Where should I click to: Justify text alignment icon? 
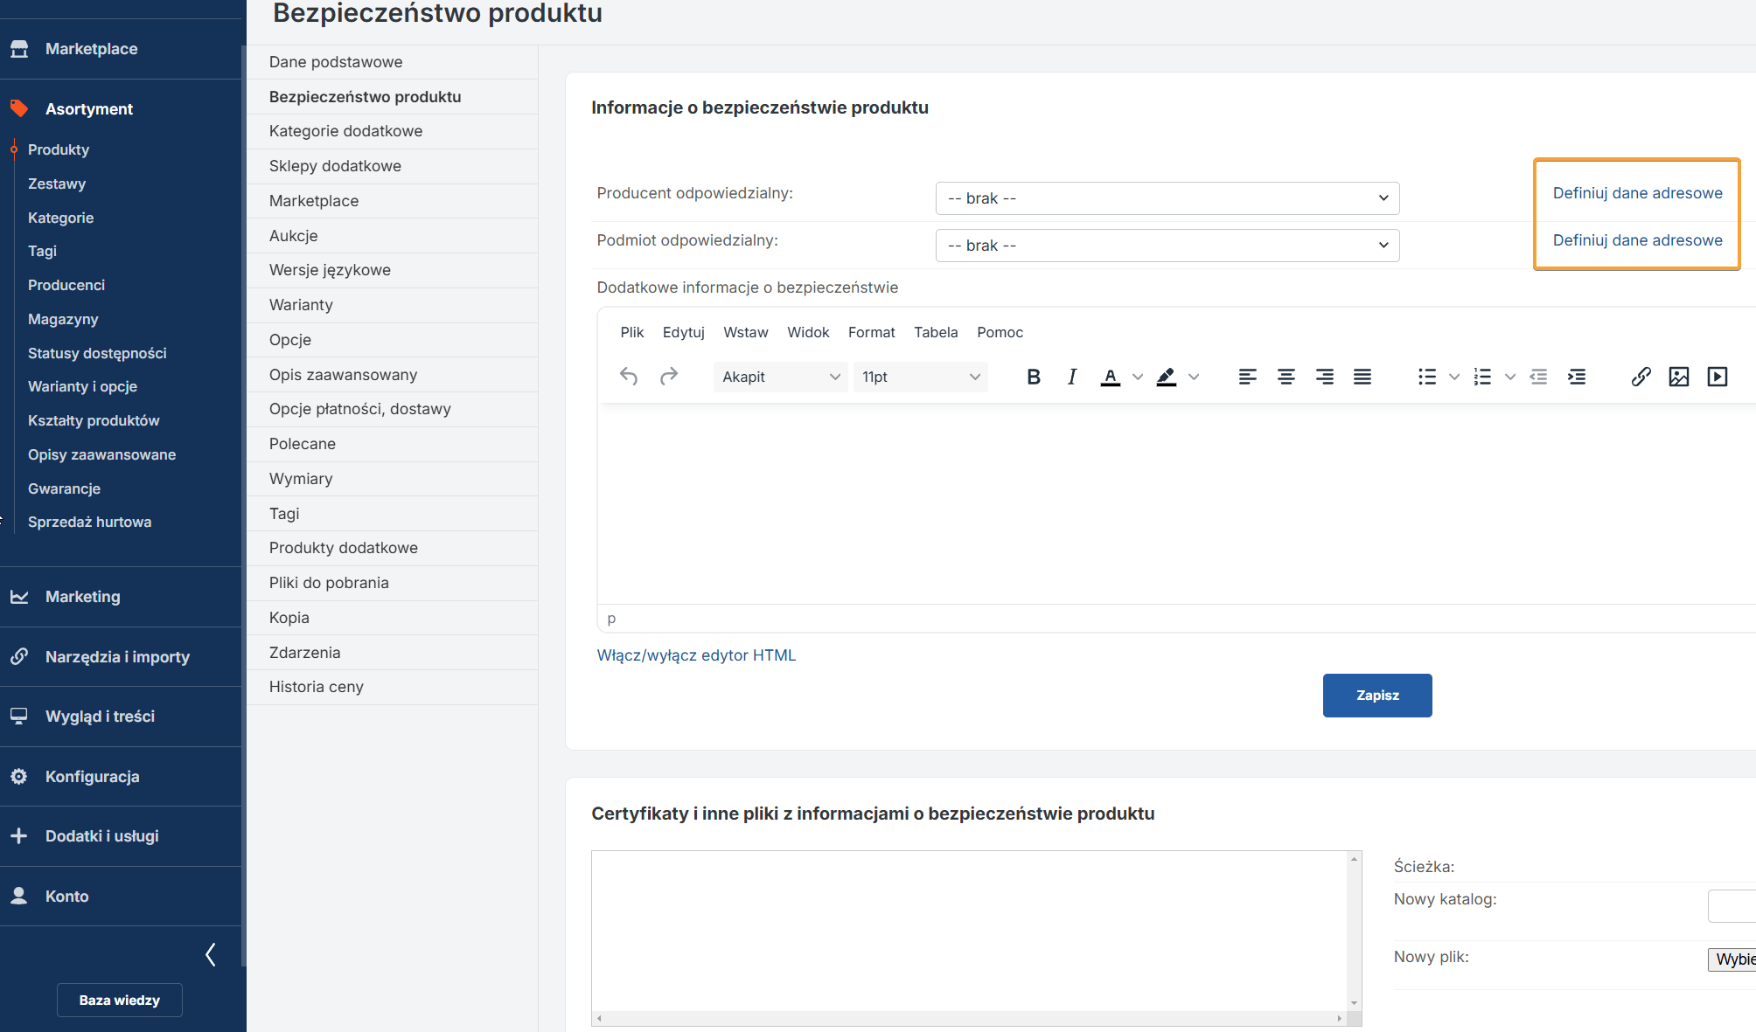pos(1362,377)
